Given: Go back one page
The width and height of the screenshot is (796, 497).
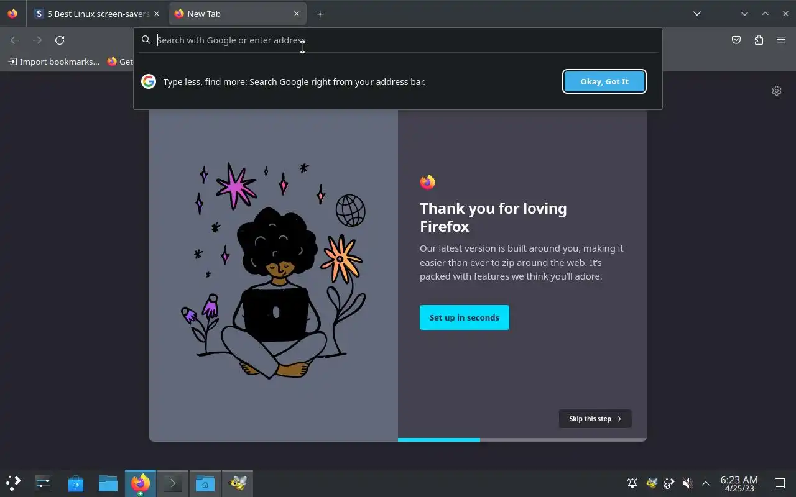Looking at the screenshot, I should coord(15,40).
